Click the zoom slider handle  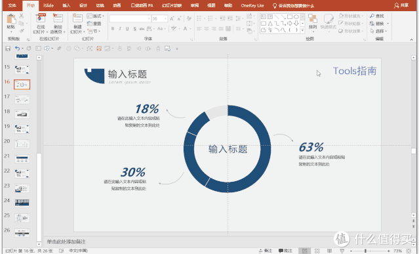tap(365, 251)
